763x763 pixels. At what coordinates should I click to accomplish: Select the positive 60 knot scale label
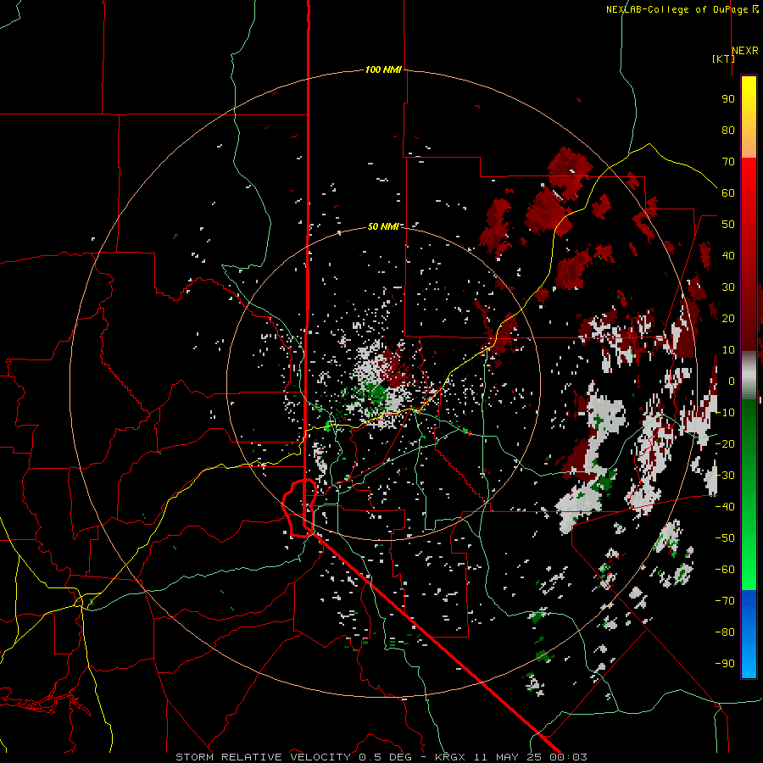728,192
